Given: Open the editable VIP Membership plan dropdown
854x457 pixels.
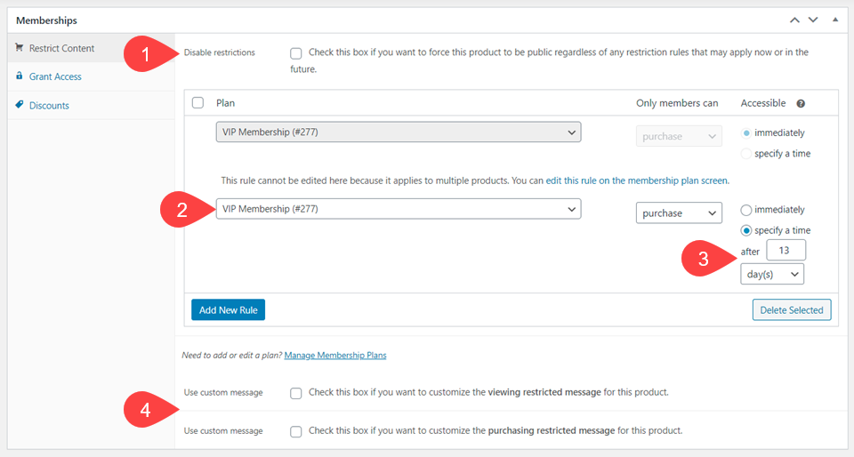Looking at the screenshot, I should click(x=398, y=209).
